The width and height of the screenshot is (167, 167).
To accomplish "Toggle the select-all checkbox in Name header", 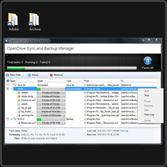I will click(x=8, y=81).
